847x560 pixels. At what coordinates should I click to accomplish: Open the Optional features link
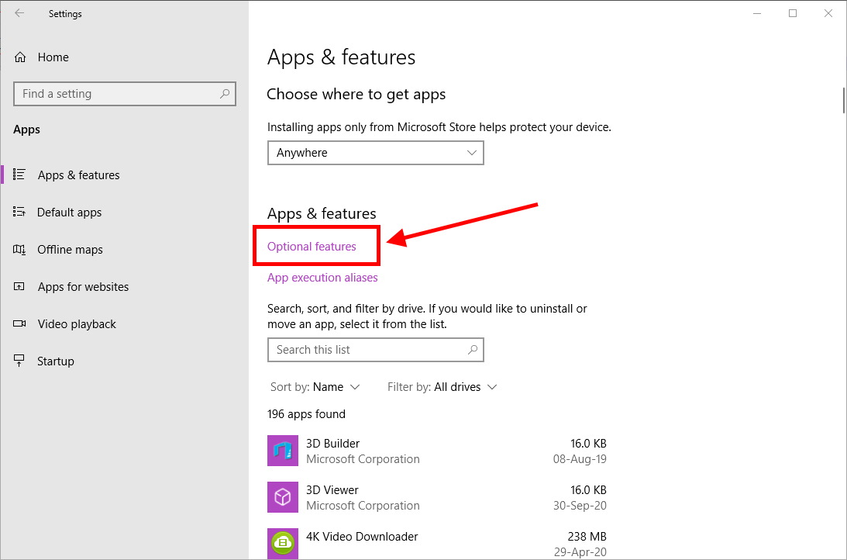coord(312,247)
